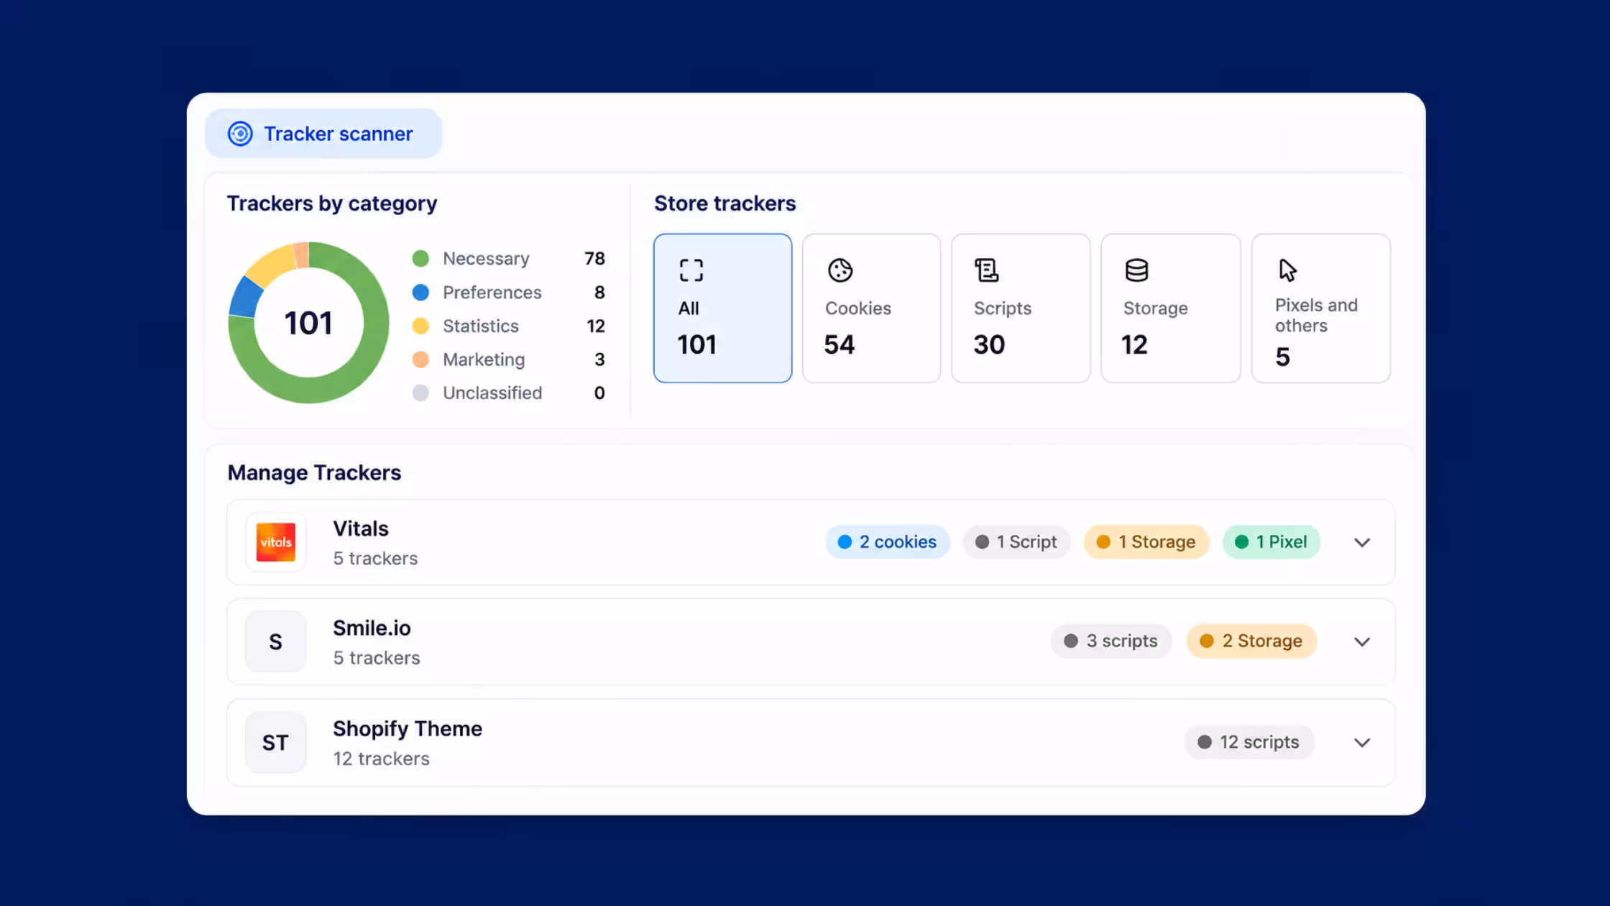Click the Unclassified legend label

pos(492,393)
